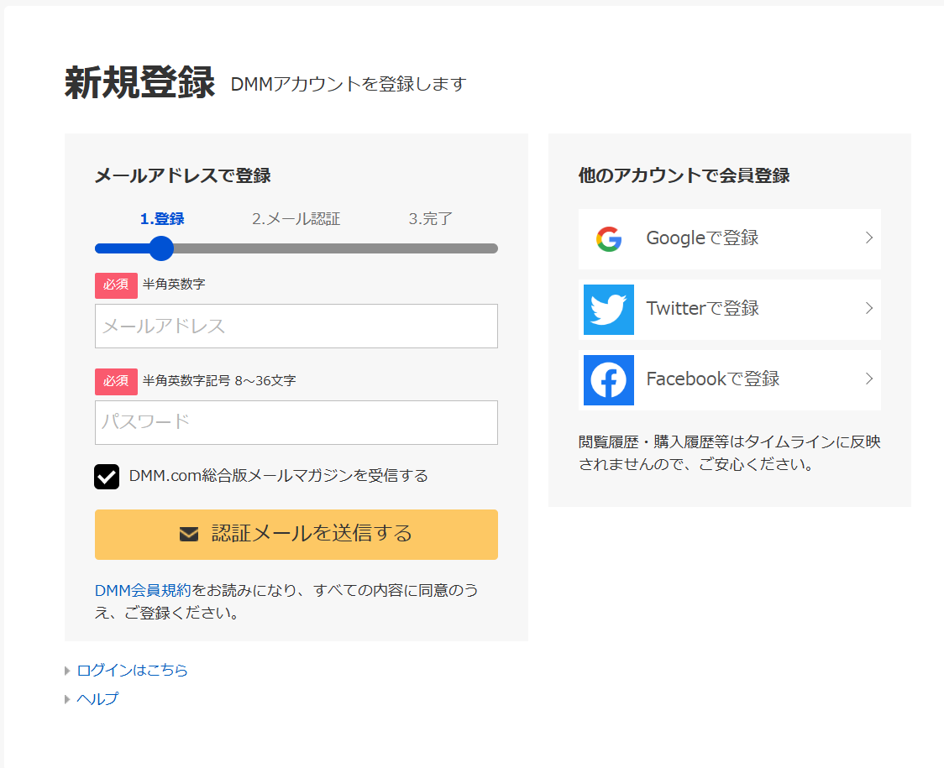The height and width of the screenshot is (768, 944).
Task: Select the 1.登録 step label
Action: point(162,219)
